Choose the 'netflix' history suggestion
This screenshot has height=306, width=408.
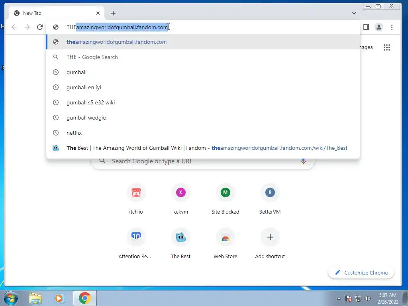click(x=203, y=132)
